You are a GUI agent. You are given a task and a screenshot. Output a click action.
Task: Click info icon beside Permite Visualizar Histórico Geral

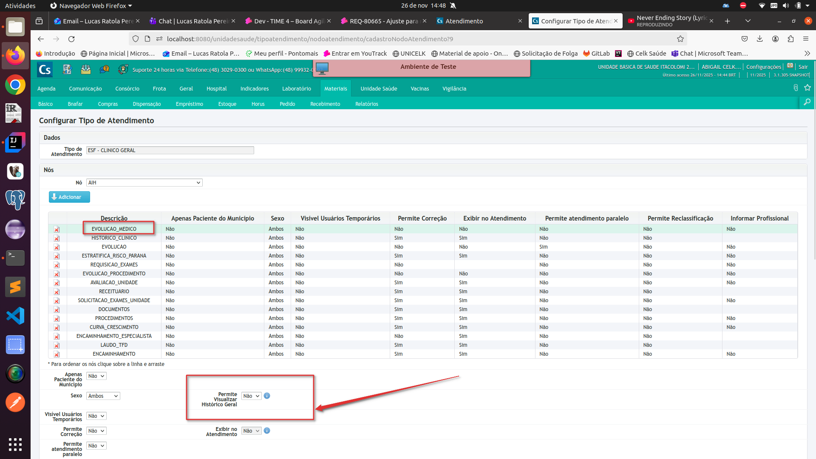click(267, 396)
